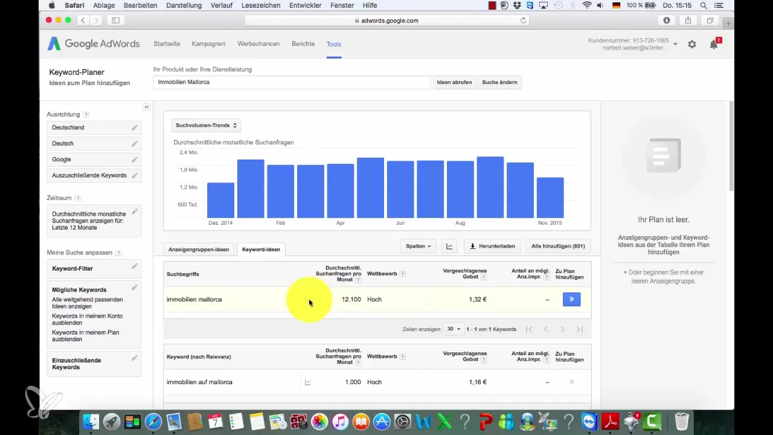Edit Auszuschließende Keywords pencil
773x435 pixels.
[135, 175]
